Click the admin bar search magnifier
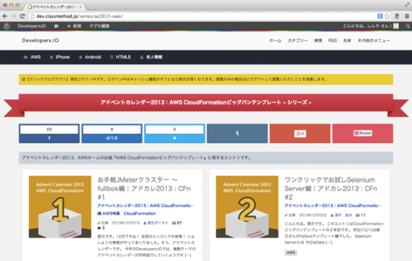 407,26
